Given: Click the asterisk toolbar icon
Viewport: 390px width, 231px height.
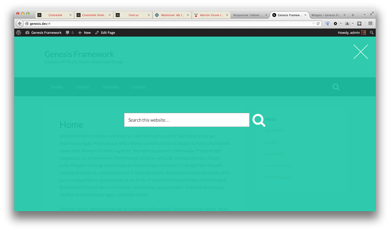Looking at the screenshot, I should click(359, 23).
